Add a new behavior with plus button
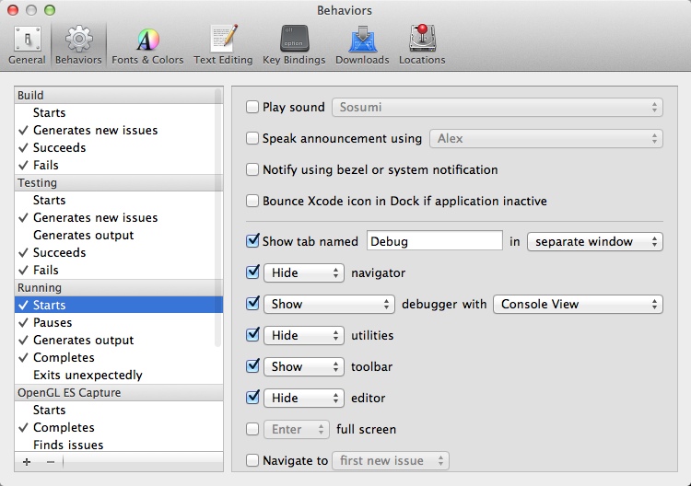 click(27, 462)
